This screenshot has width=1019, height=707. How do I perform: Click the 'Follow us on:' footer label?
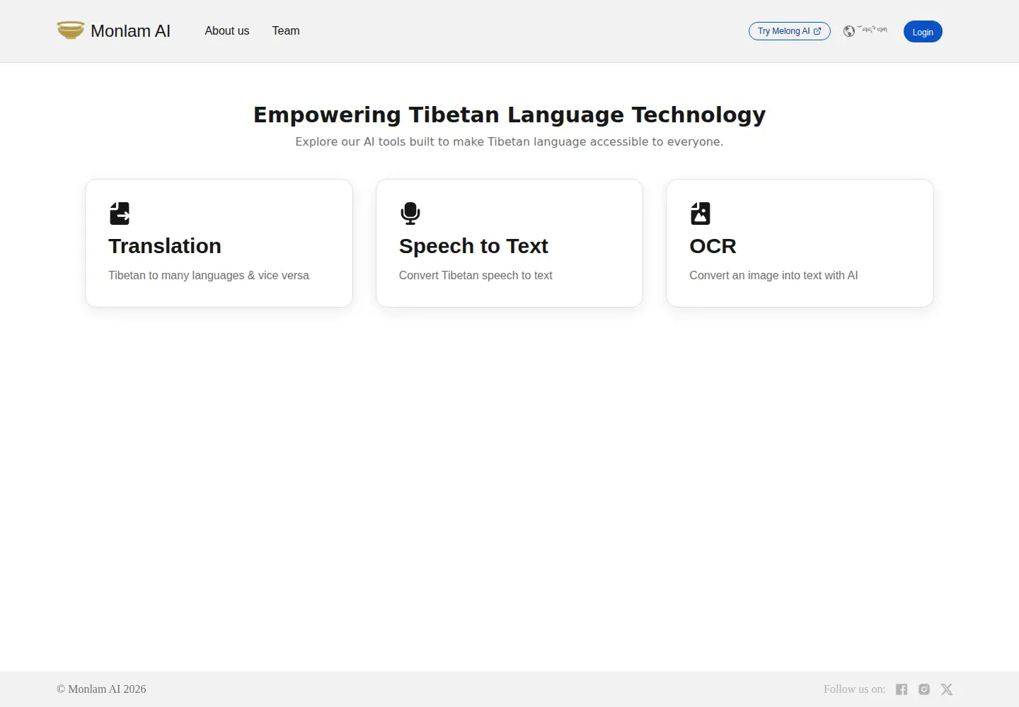(854, 689)
